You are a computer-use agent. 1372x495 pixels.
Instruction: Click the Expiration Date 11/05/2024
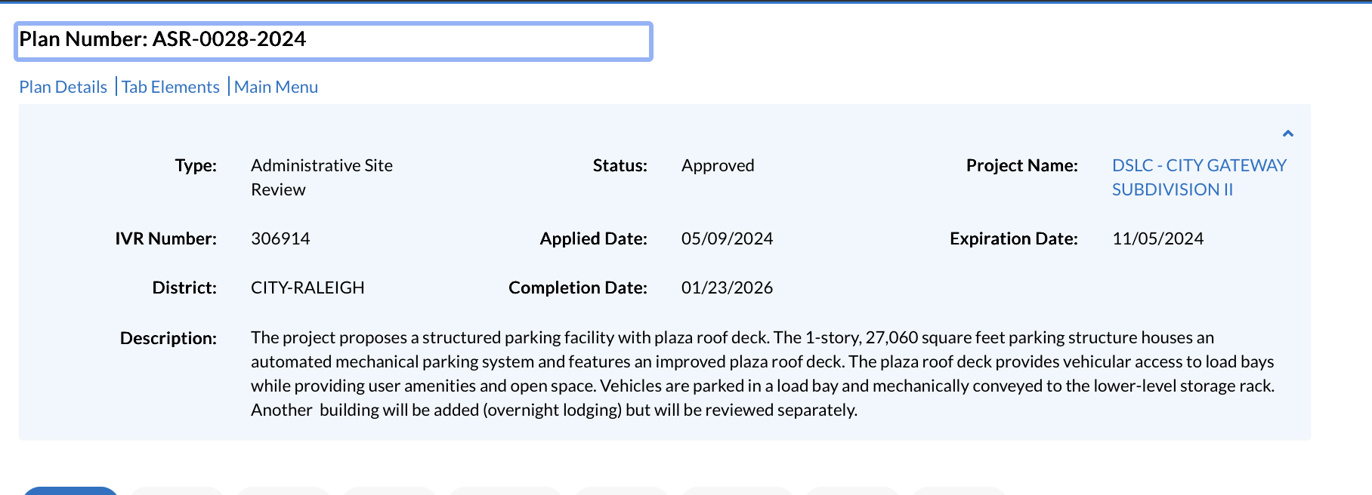click(x=1157, y=238)
